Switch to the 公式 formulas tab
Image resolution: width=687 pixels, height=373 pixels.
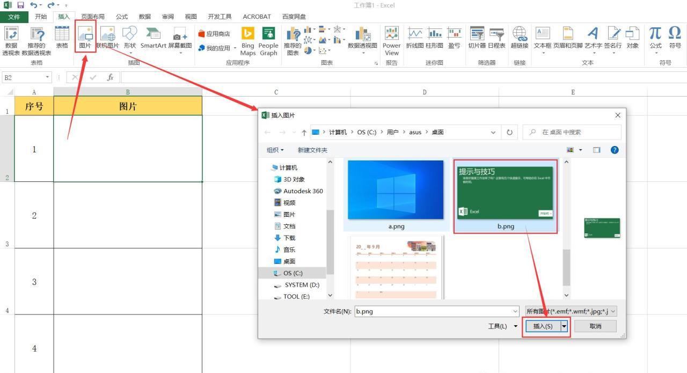pyautogui.click(x=122, y=17)
